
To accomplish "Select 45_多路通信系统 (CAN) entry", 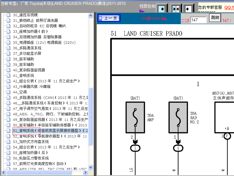I will click(x=50, y=98).
